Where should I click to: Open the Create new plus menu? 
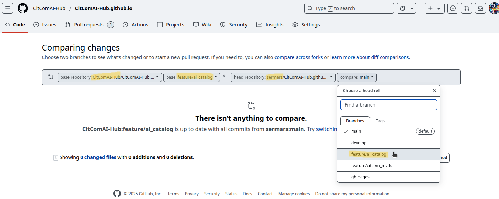pos(434,8)
